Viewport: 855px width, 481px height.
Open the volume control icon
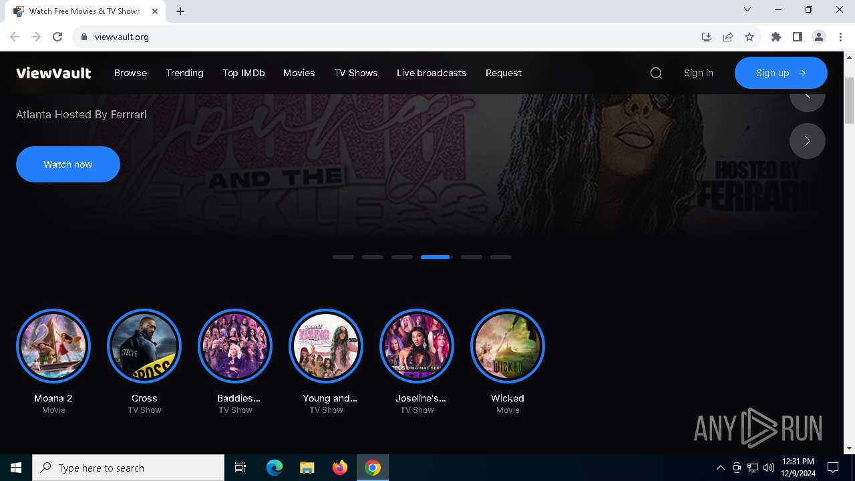tap(769, 468)
